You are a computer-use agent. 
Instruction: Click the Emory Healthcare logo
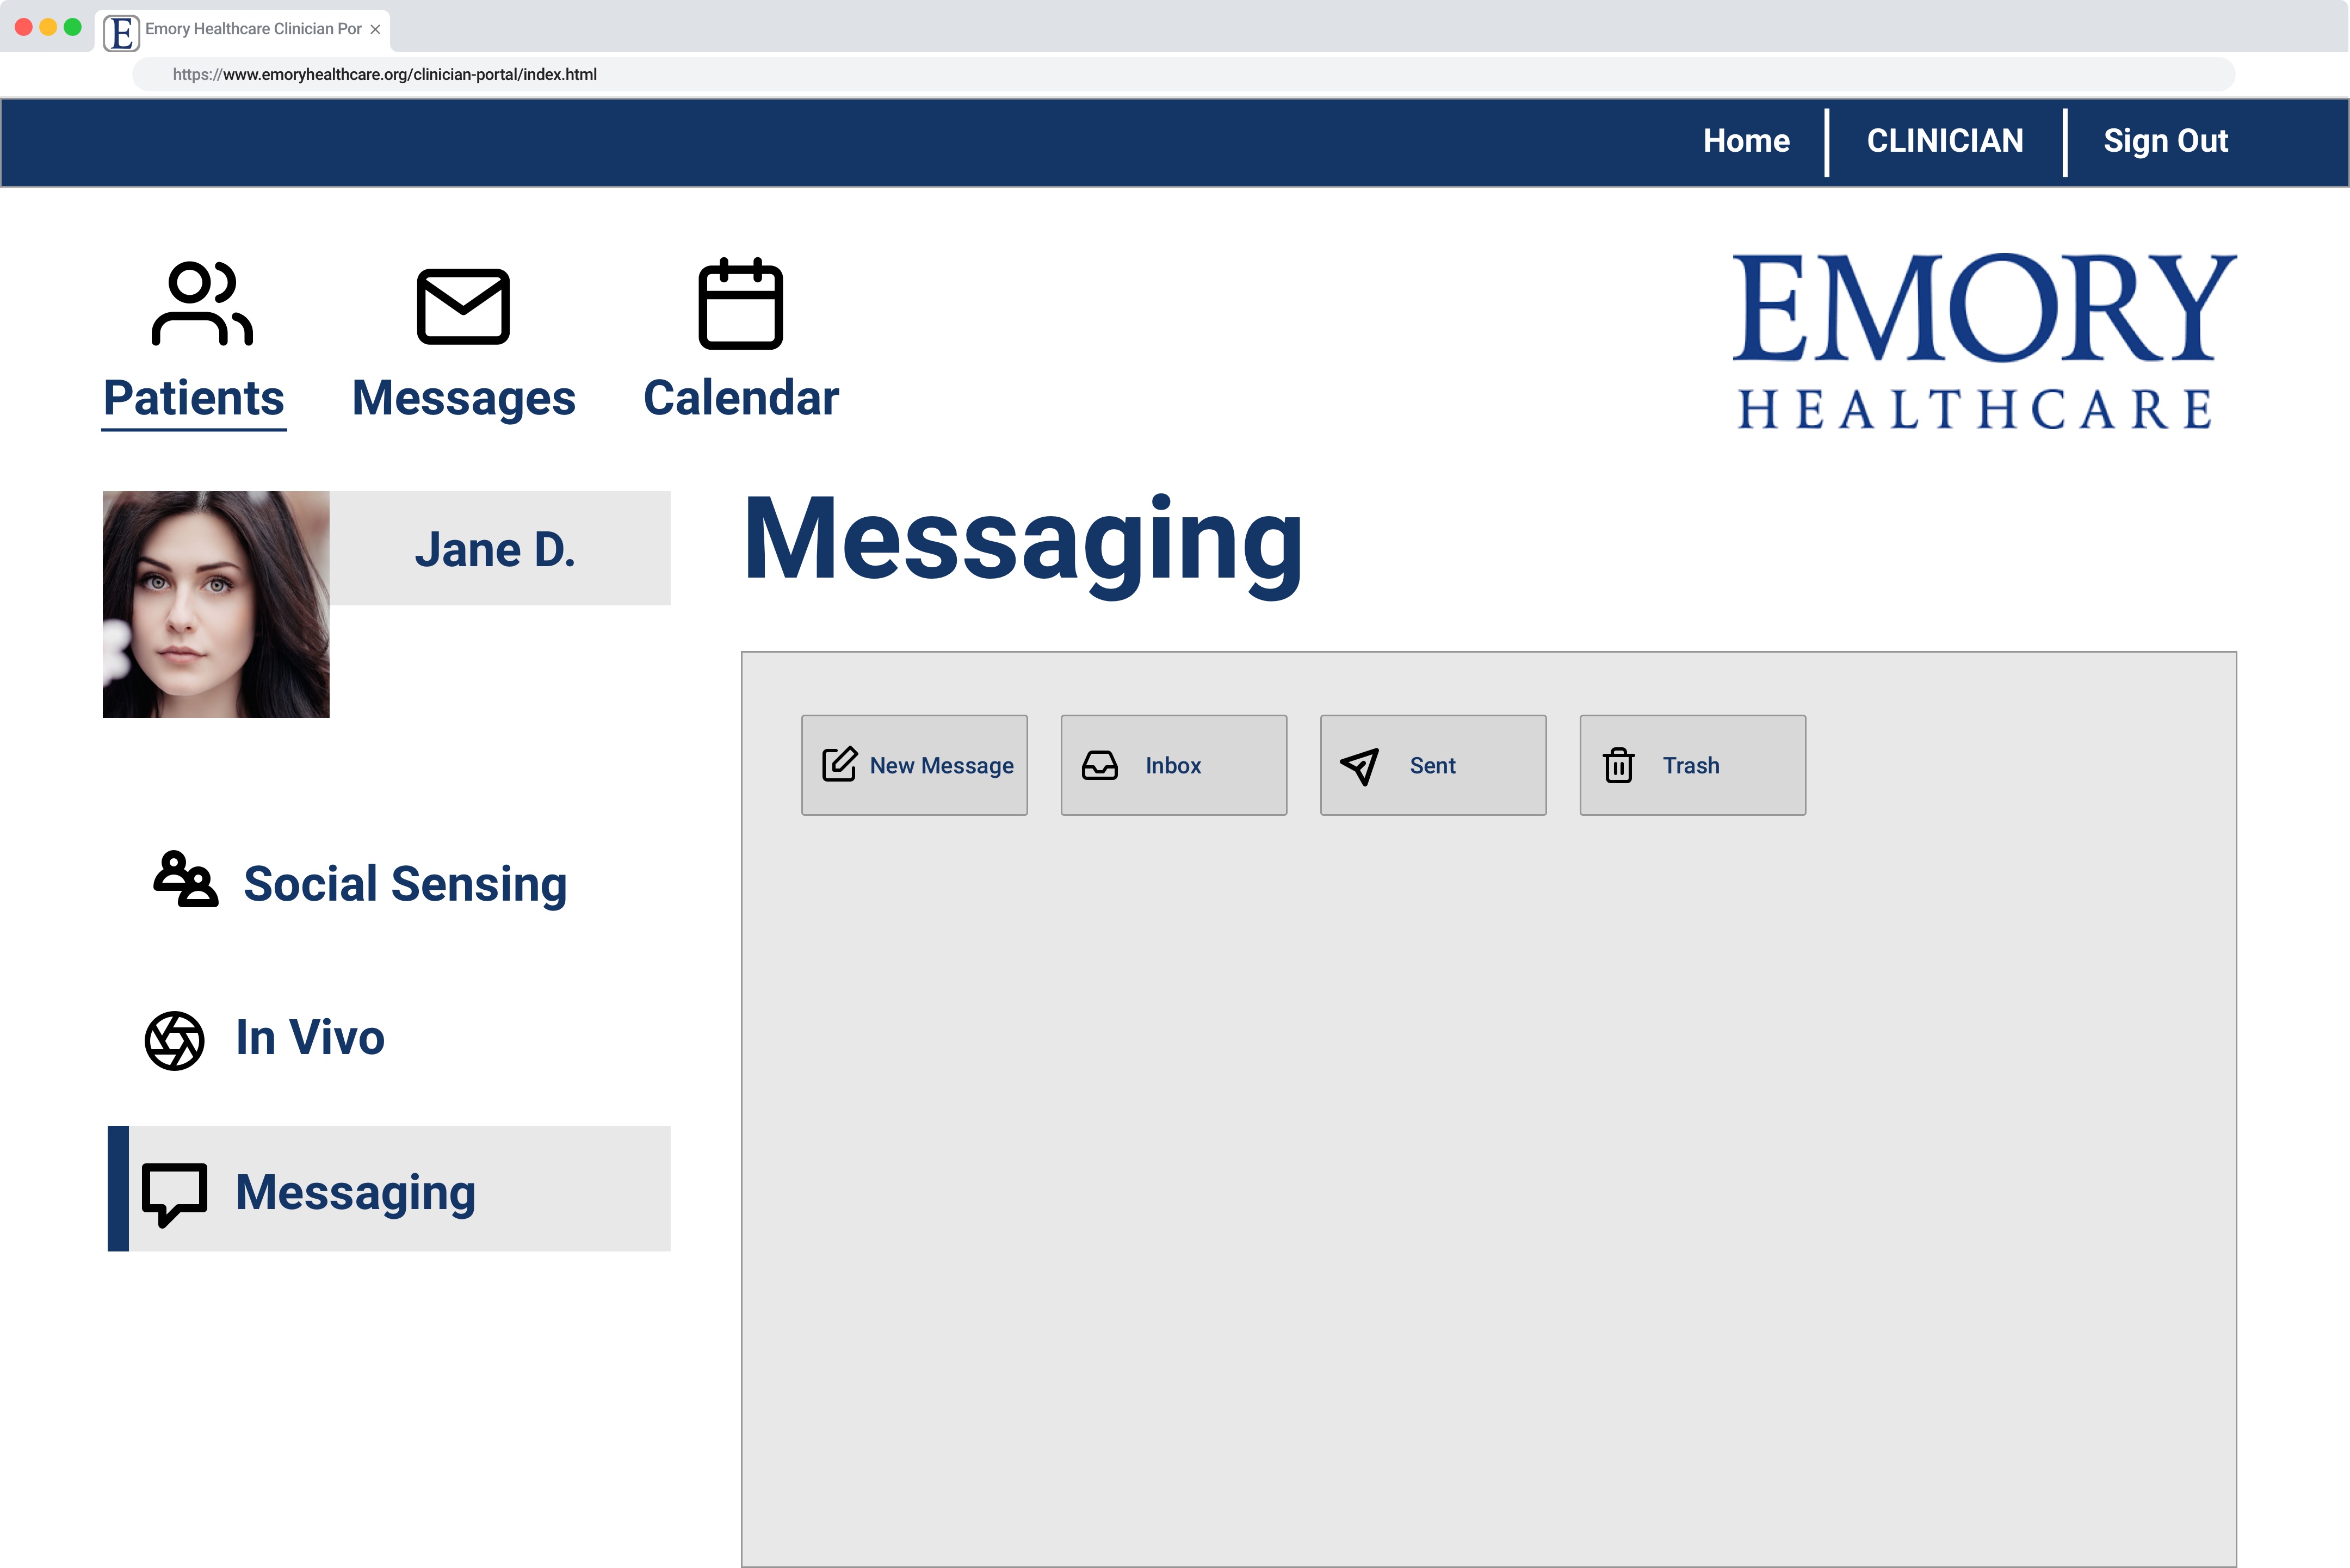1984,341
